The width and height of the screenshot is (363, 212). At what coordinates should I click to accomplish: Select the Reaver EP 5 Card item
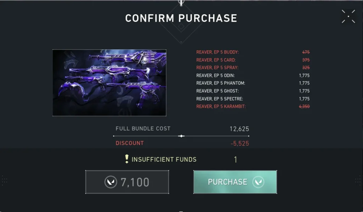(x=216, y=60)
